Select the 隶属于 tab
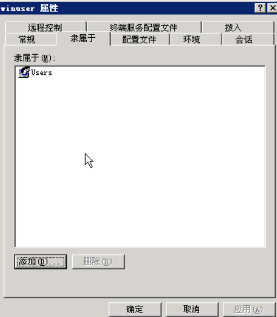 [83, 38]
